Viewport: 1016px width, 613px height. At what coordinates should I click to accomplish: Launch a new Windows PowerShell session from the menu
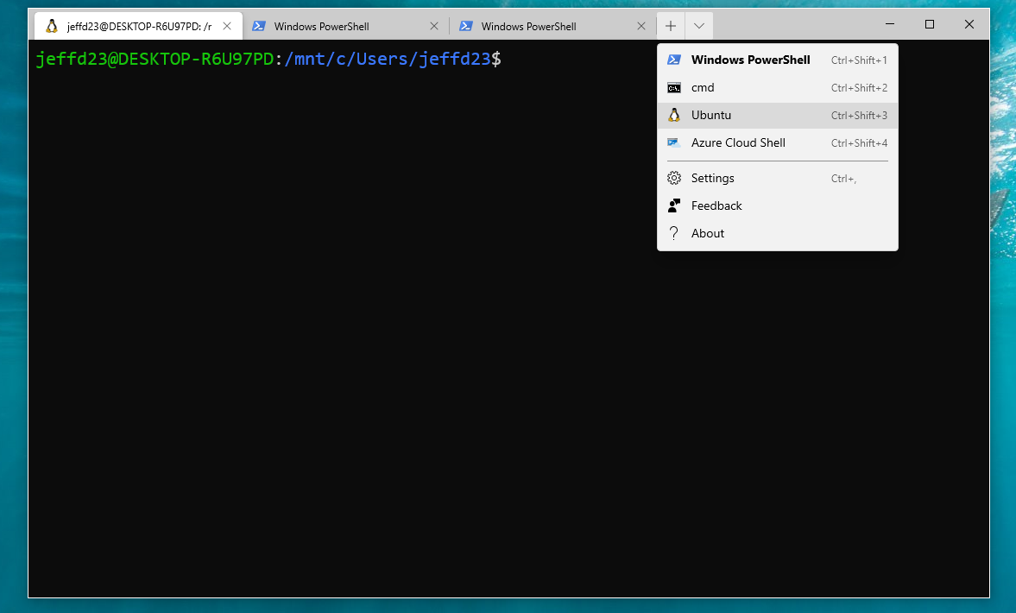(750, 60)
